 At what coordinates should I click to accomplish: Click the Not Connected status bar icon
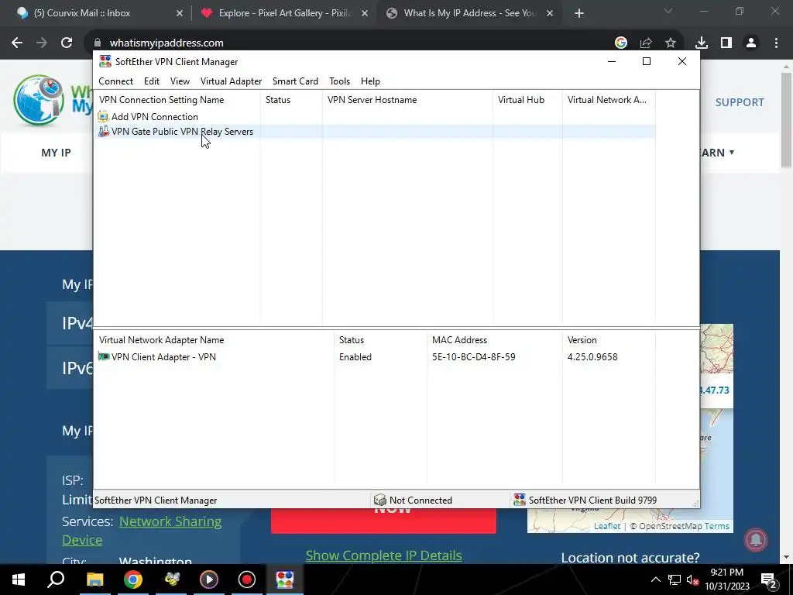pyautogui.click(x=379, y=500)
